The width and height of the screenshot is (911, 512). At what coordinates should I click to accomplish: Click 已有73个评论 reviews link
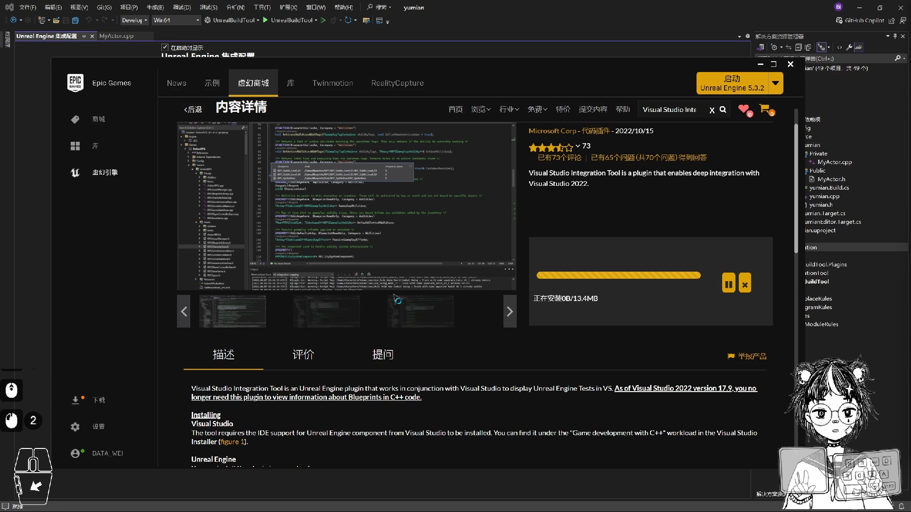pyautogui.click(x=559, y=157)
